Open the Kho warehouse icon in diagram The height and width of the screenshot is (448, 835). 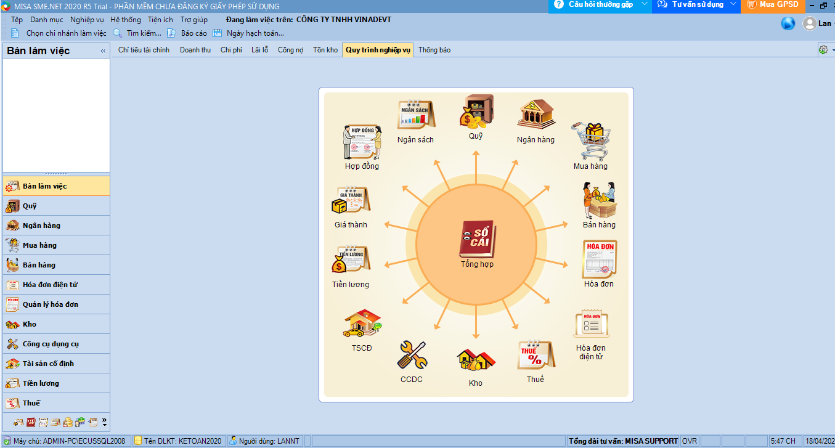click(476, 360)
